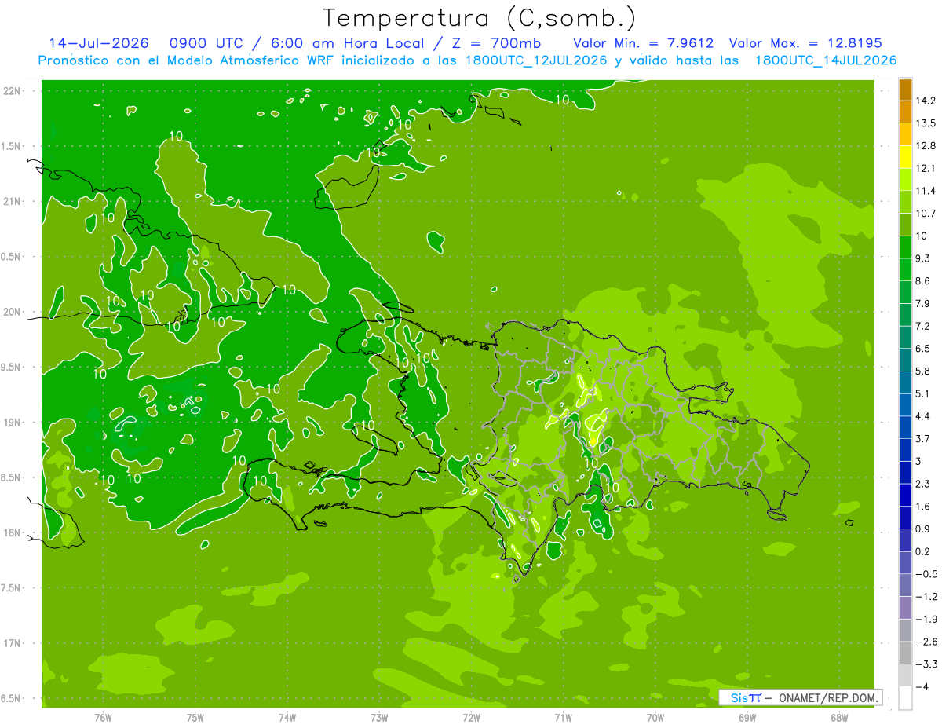Click the orange-brown swatch above 14.2
The height and width of the screenshot is (728, 942).
[906, 90]
